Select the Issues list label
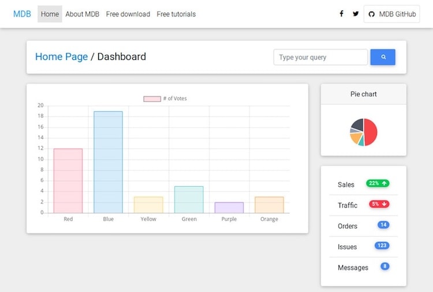 point(347,247)
